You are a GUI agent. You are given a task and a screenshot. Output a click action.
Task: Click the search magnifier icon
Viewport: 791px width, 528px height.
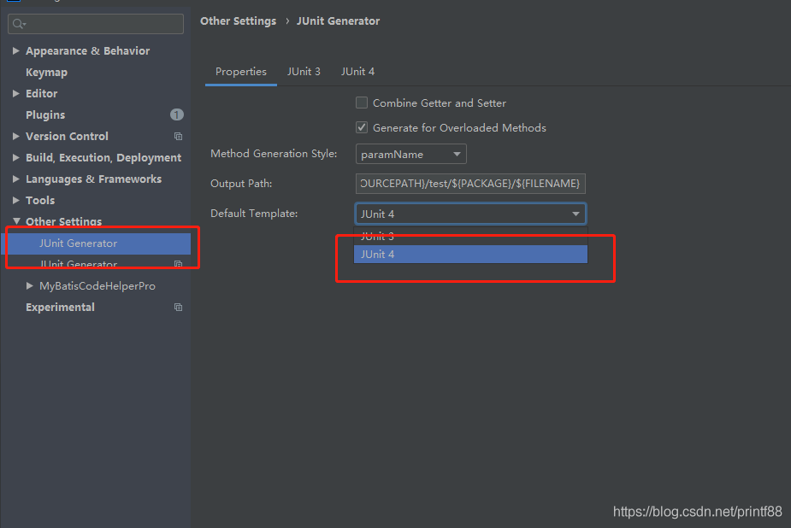click(19, 24)
